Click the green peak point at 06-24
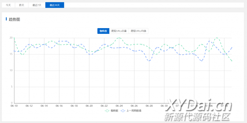This screenshot has height=123, width=247. pyautogui.click(x=119, y=38)
